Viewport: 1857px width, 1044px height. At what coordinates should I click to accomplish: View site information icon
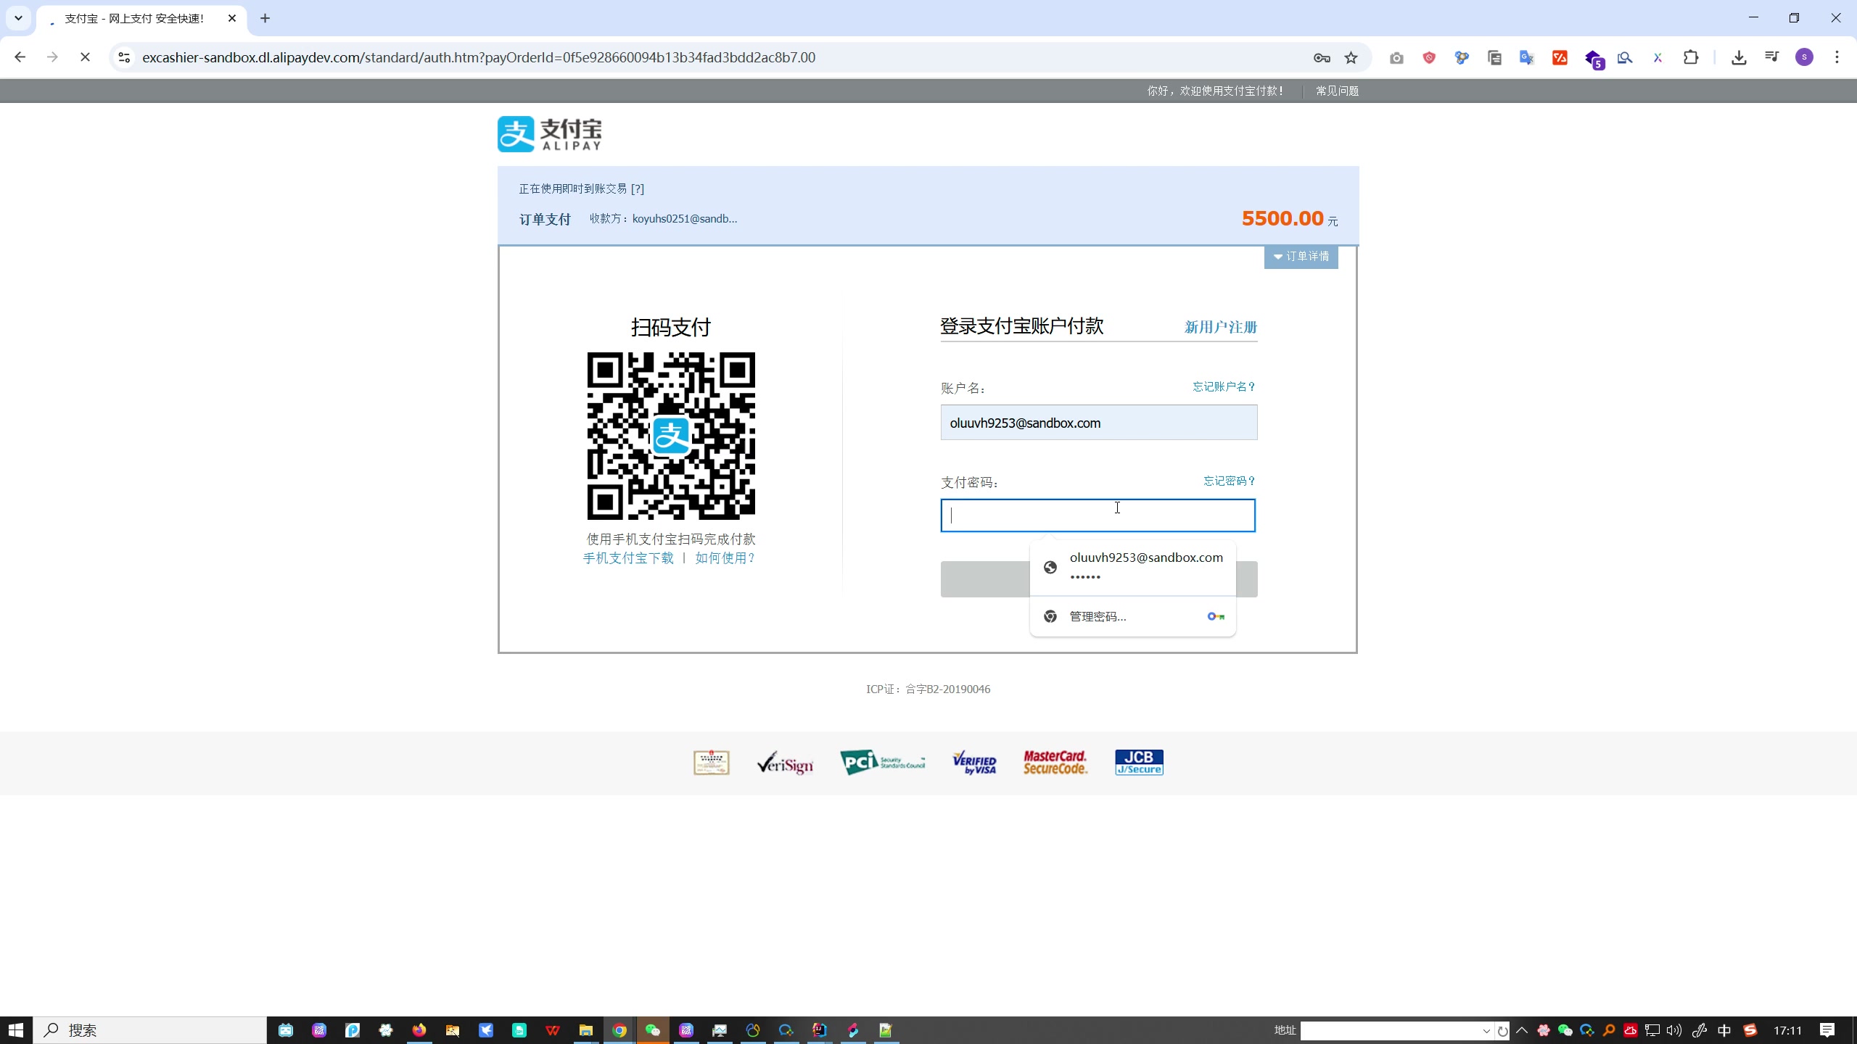pyautogui.click(x=124, y=57)
